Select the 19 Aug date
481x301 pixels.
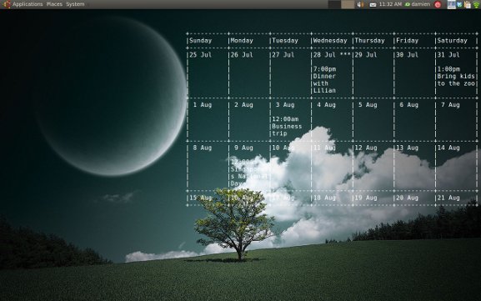coord(366,198)
